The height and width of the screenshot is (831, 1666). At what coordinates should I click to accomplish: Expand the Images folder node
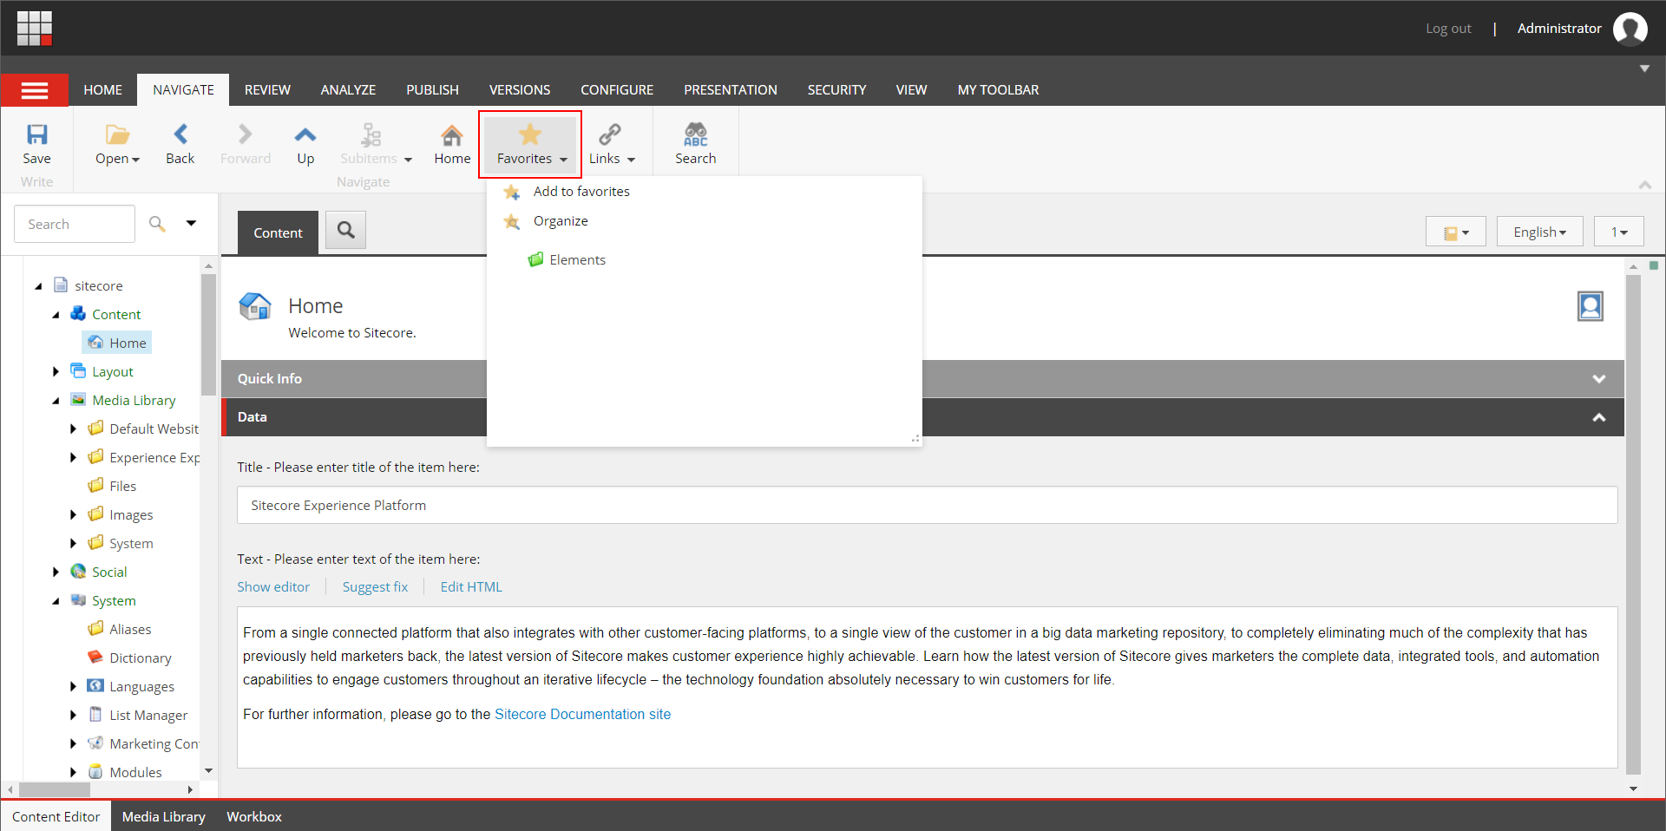click(73, 514)
